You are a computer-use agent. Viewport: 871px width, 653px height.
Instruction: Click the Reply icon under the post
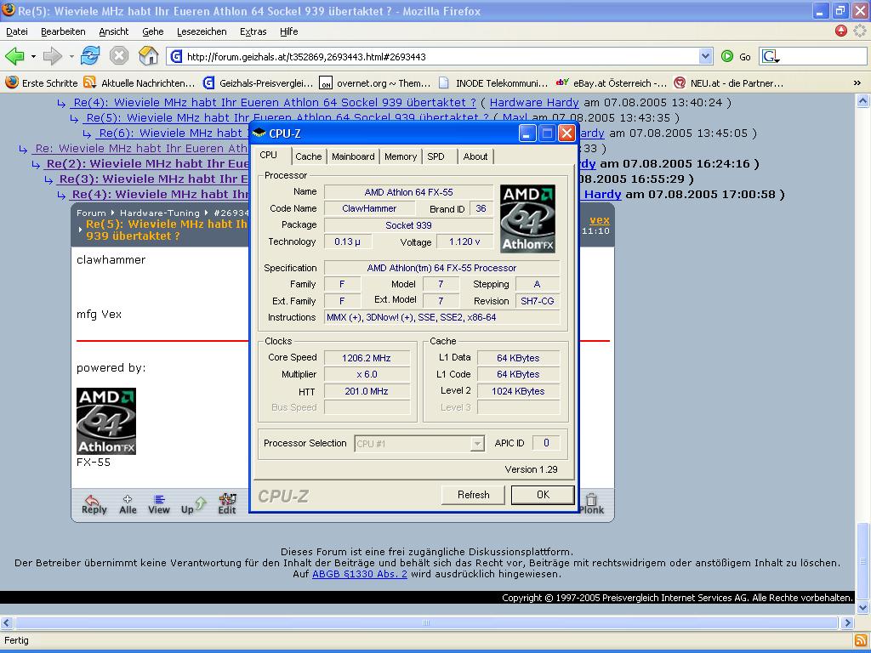94,504
